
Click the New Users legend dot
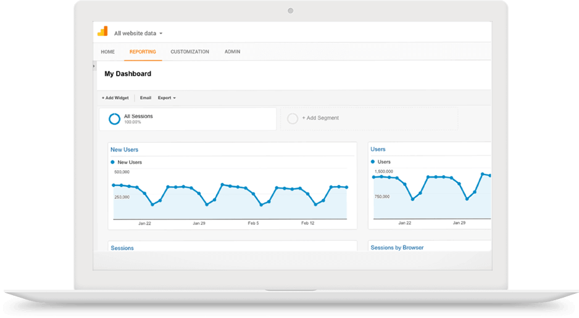tap(112, 162)
